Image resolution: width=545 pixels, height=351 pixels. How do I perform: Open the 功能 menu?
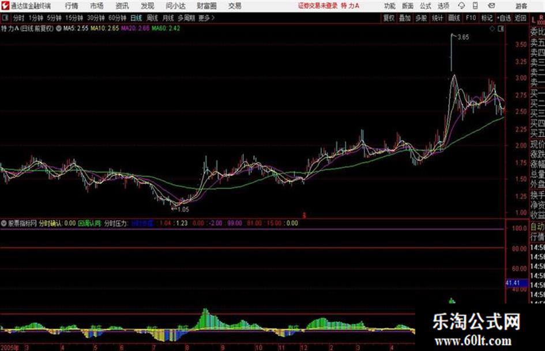[390, 6]
